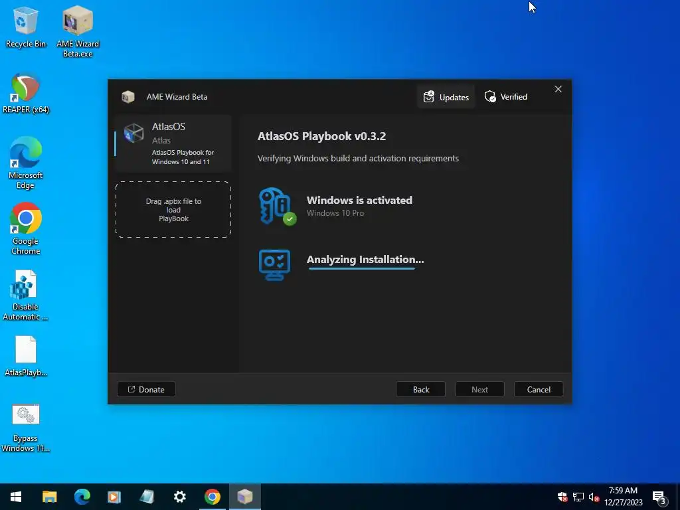Open the media player taskbar icon
The image size is (680, 510).
[114, 497]
